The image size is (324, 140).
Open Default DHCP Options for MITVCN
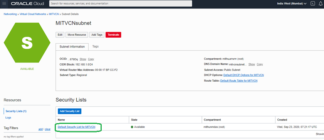[x=243, y=75]
